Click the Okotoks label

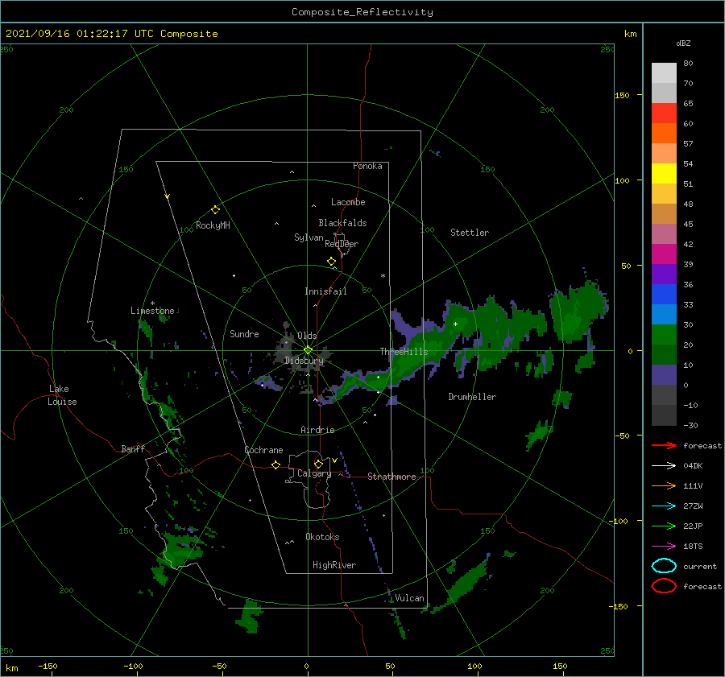pyautogui.click(x=322, y=537)
